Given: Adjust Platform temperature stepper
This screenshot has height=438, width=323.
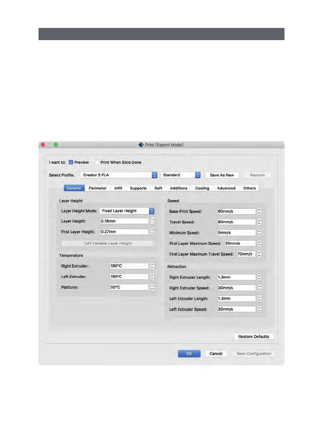Looking at the screenshot, I should point(152,287).
